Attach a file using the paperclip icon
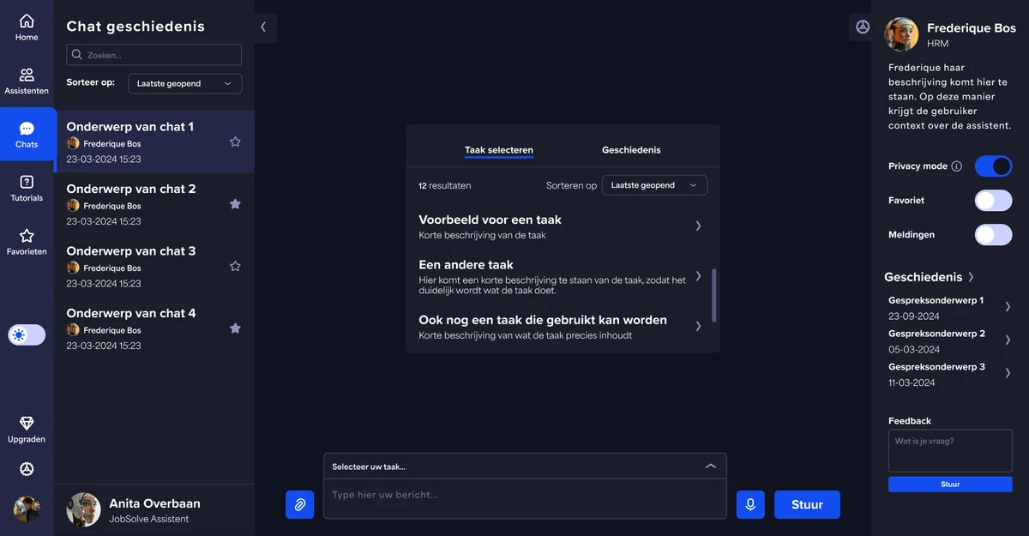This screenshot has height=536, width=1029. (299, 504)
